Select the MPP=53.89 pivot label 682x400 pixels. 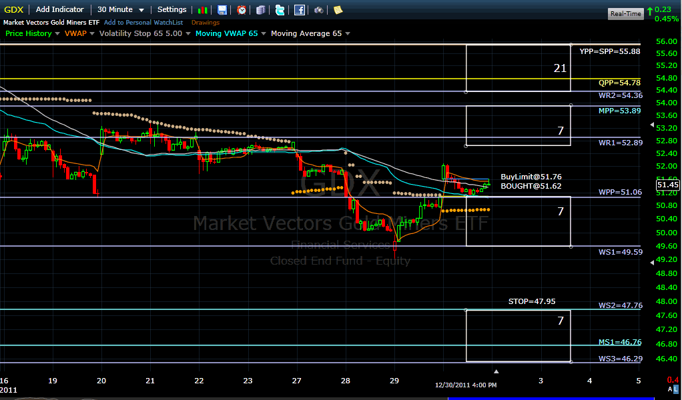point(619,111)
